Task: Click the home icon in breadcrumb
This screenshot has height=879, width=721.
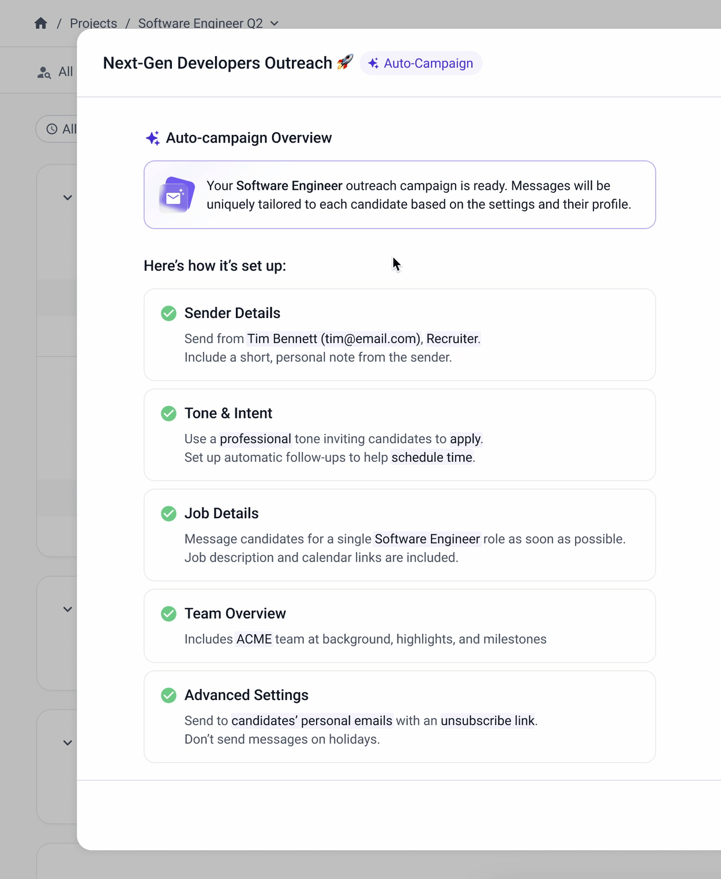Action: [x=40, y=23]
